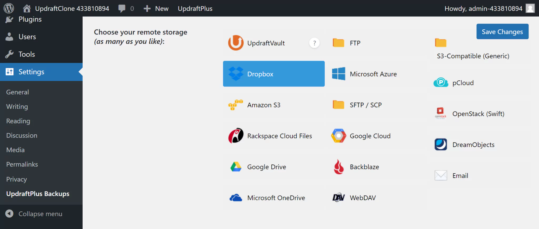The width and height of the screenshot is (539, 229).
Task: Choose the DreamObjects moon icon
Action: [x=441, y=144]
